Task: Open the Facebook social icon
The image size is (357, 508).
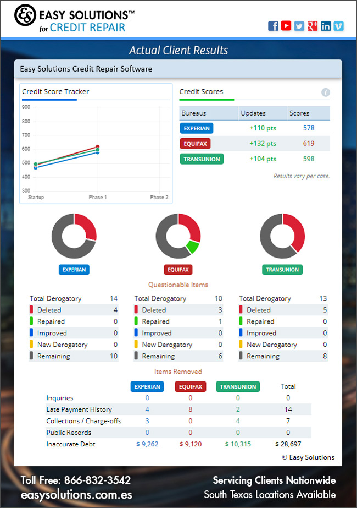Action: 273,26
